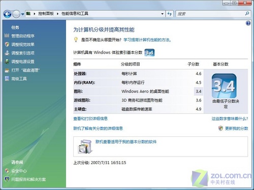Open the recent pages dropdown arrow
This screenshot has height=190, width=254.
click(22, 14)
